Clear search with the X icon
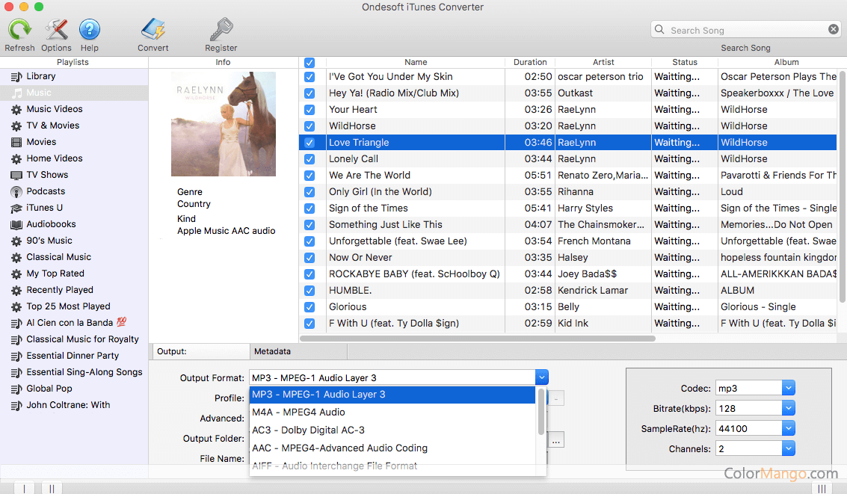847x494 pixels. [x=833, y=30]
